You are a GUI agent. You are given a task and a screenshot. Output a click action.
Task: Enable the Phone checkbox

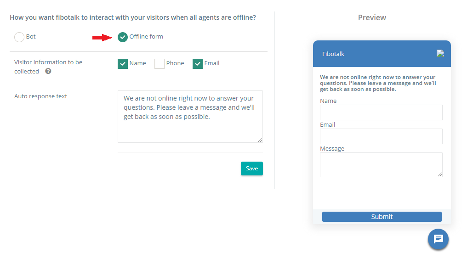click(x=159, y=63)
